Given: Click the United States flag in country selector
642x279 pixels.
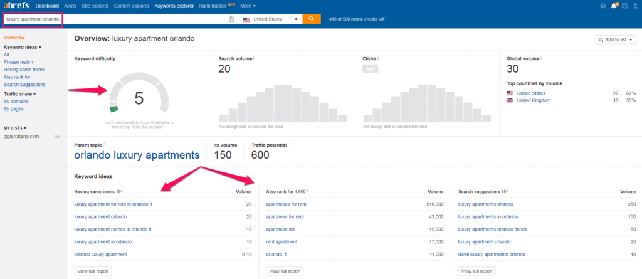Looking at the screenshot, I should pyautogui.click(x=246, y=19).
